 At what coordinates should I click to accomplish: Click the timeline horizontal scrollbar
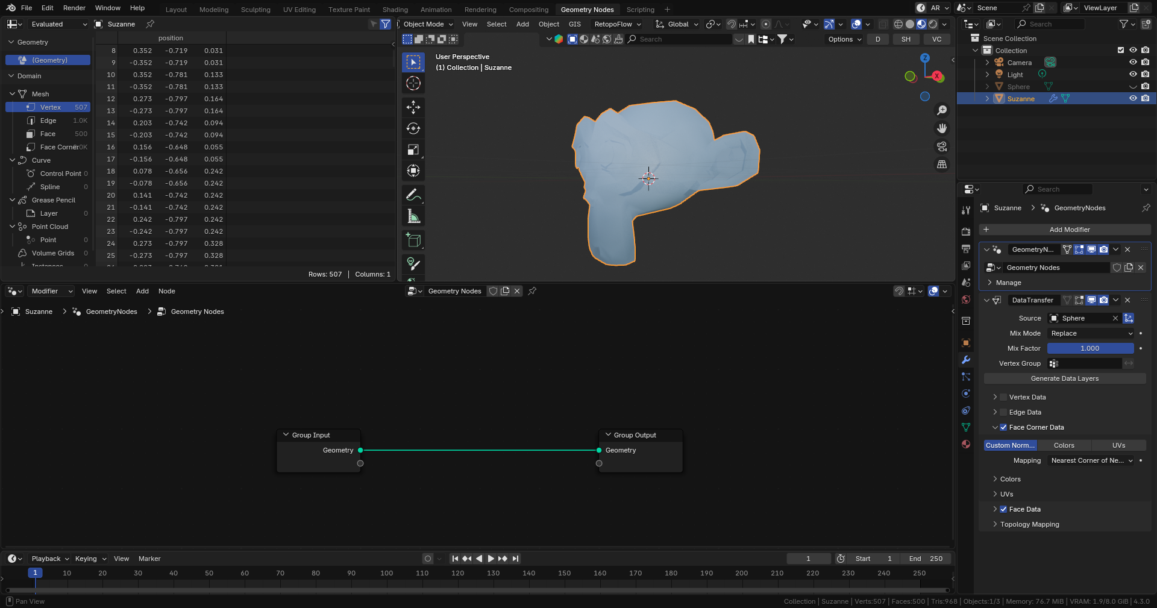tap(477, 590)
